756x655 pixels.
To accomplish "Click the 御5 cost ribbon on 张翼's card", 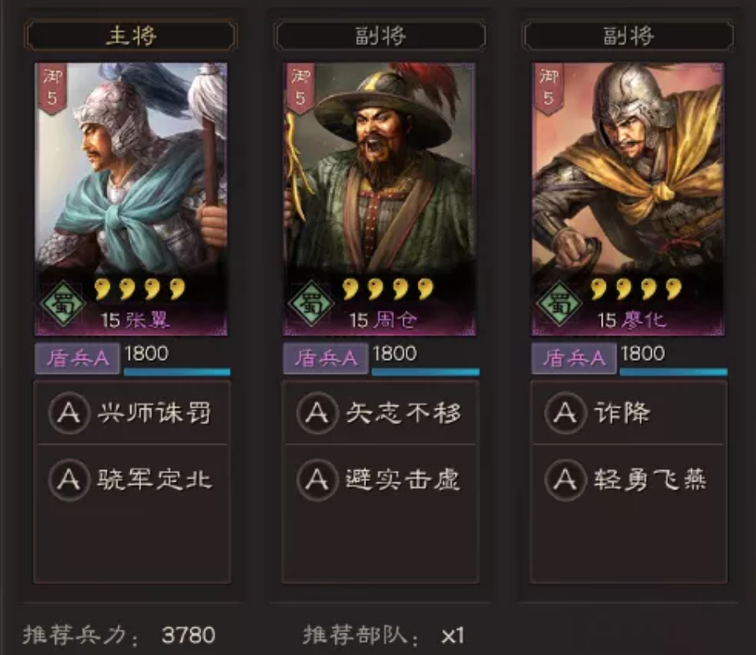I will (x=52, y=88).
